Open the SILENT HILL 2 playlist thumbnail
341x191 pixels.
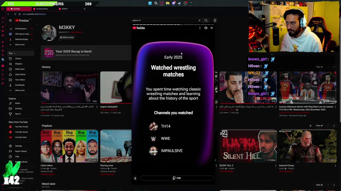tap(248, 146)
